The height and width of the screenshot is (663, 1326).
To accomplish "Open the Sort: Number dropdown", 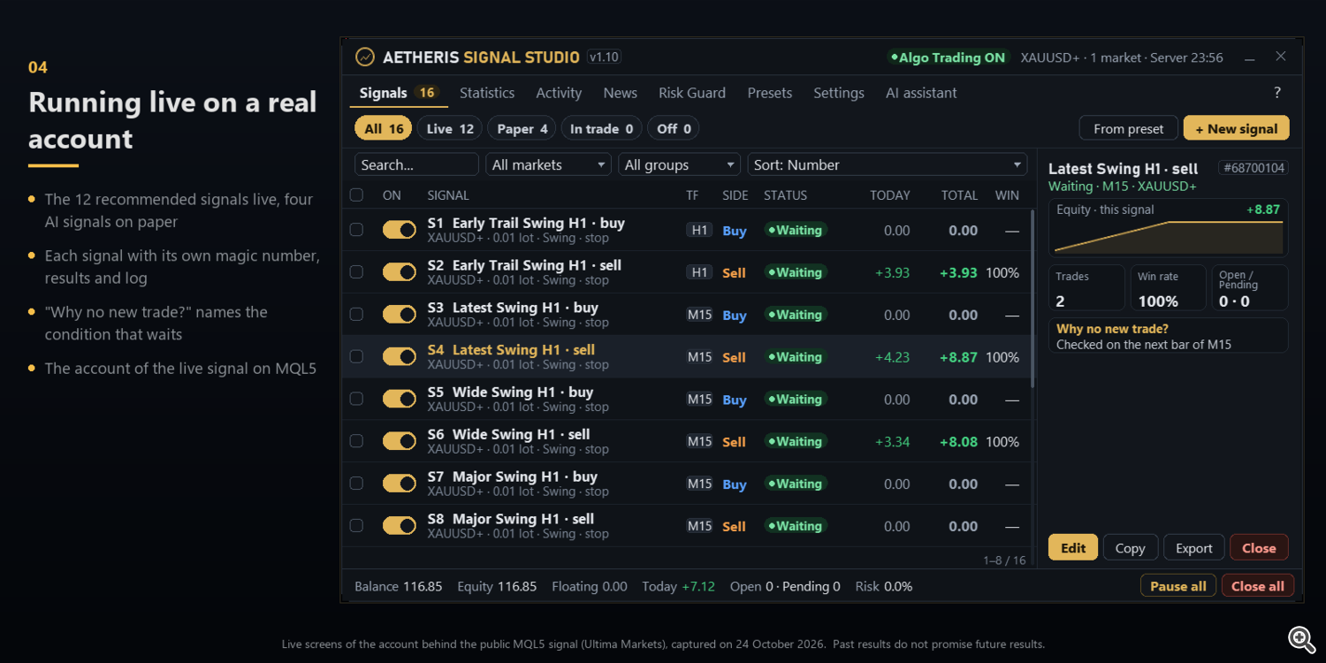I will (x=887, y=164).
